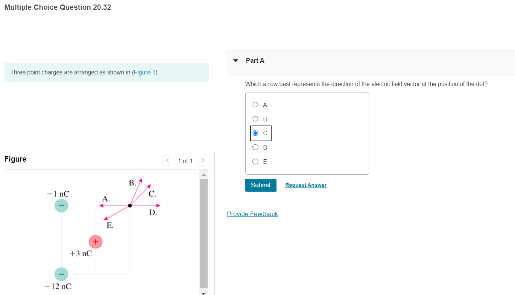Click the scrollbar up arrow in figure pane
Image resolution: width=515 pixels, height=295 pixels.
[203, 174]
